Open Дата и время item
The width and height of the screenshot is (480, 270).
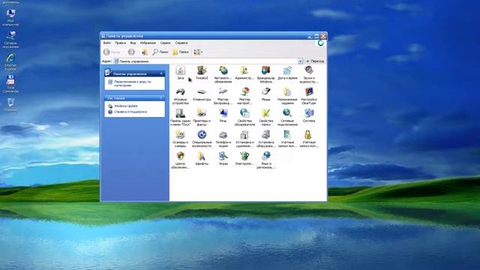click(x=287, y=73)
